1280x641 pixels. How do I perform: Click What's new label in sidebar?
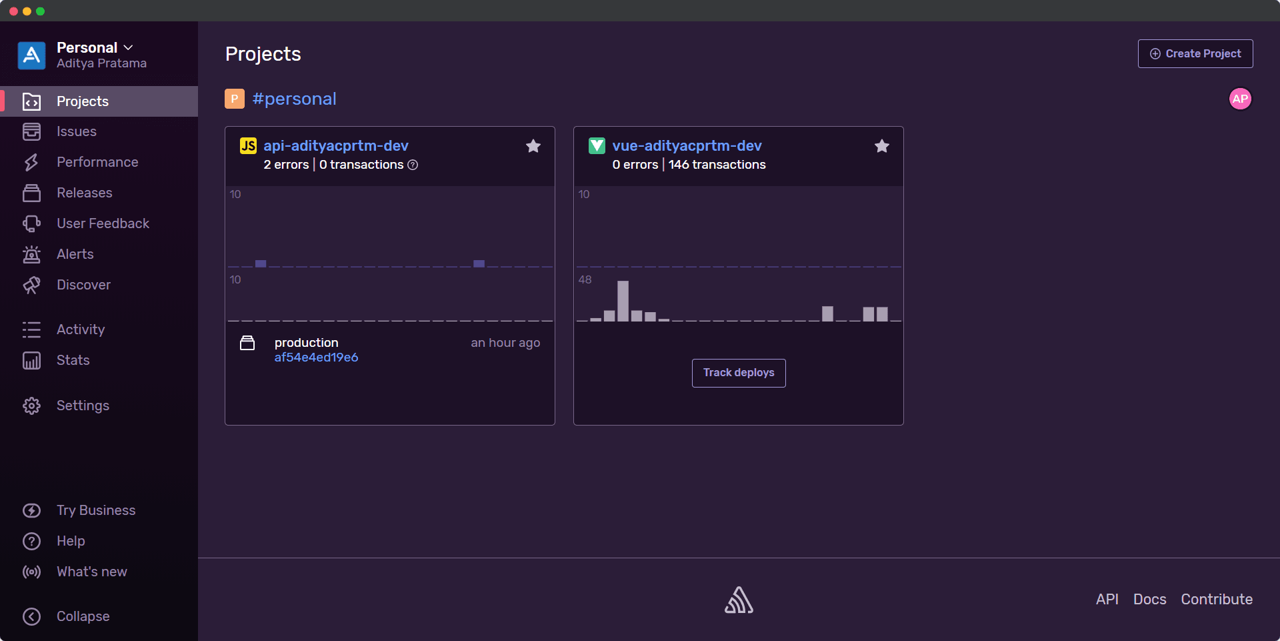tap(92, 572)
